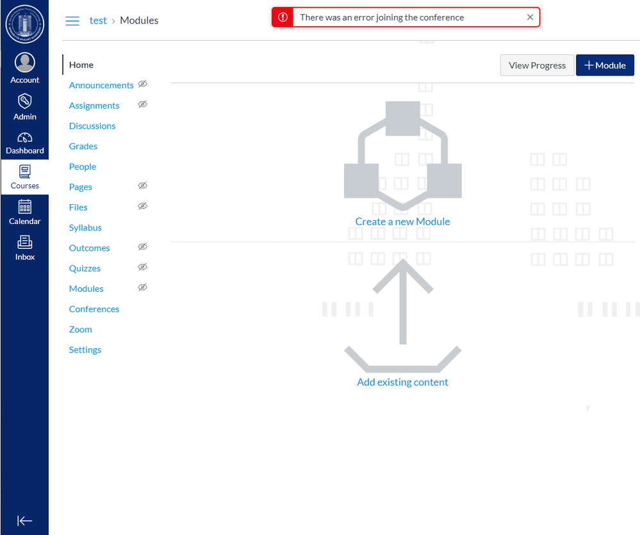Open the Calendar icon in sidebar
The width and height of the screenshot is (640, 535).
tap(25, 207)
